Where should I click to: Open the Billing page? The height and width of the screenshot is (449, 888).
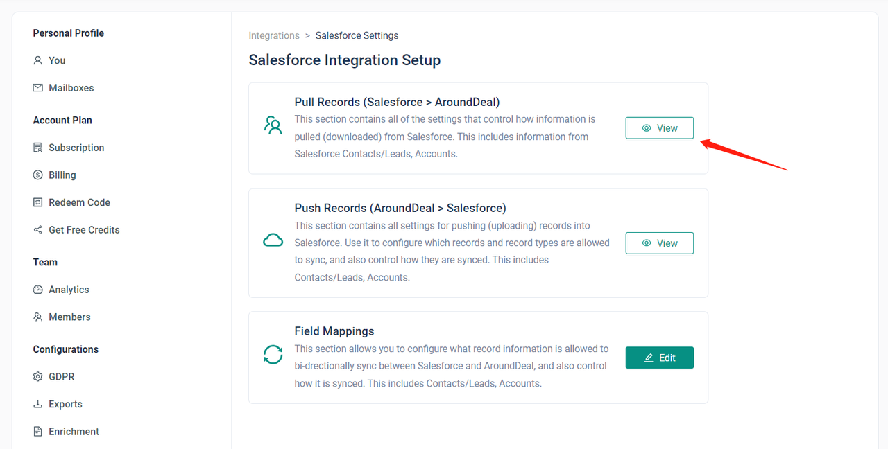tap(62, 175)
